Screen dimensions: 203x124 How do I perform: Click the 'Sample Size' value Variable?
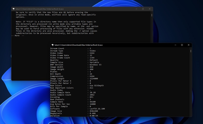pyautogui.click(x=94, y=62)
